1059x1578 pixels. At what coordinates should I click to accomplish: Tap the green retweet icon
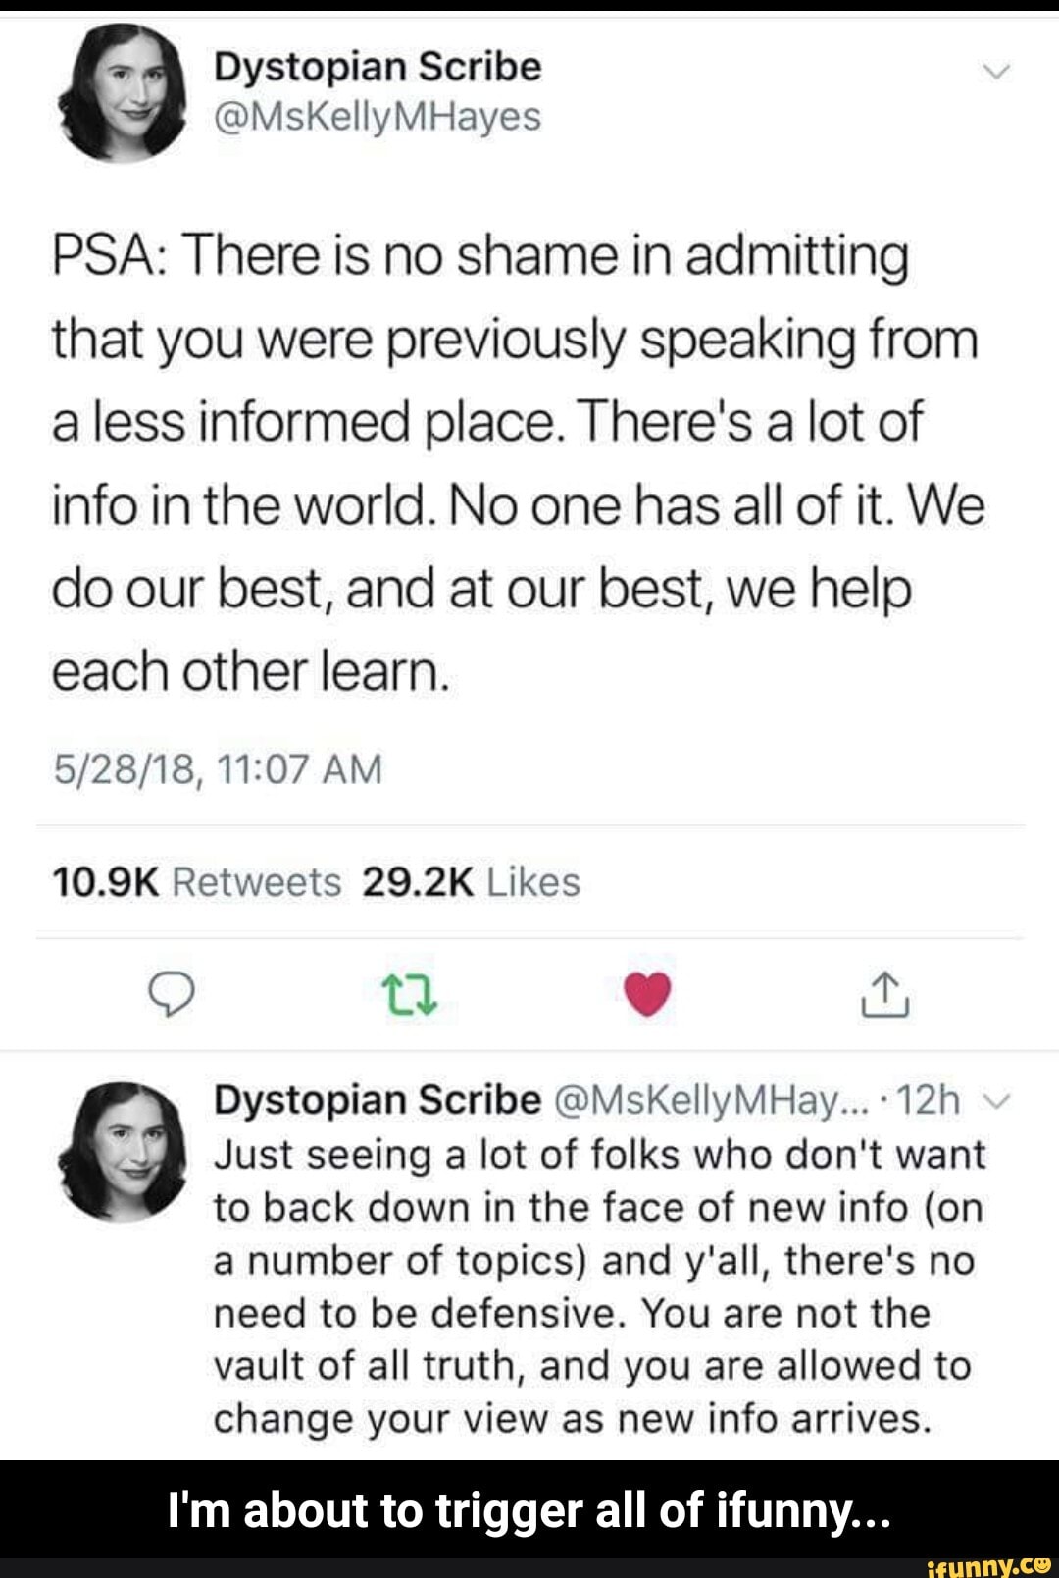pos(409,994)
